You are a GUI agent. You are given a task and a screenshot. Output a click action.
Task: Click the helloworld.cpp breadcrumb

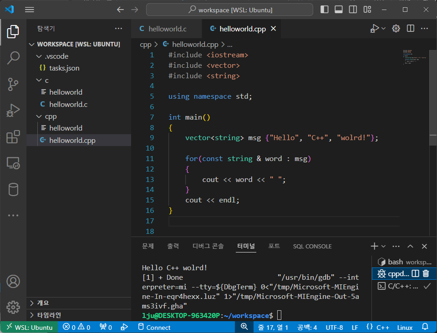point(195,45)
